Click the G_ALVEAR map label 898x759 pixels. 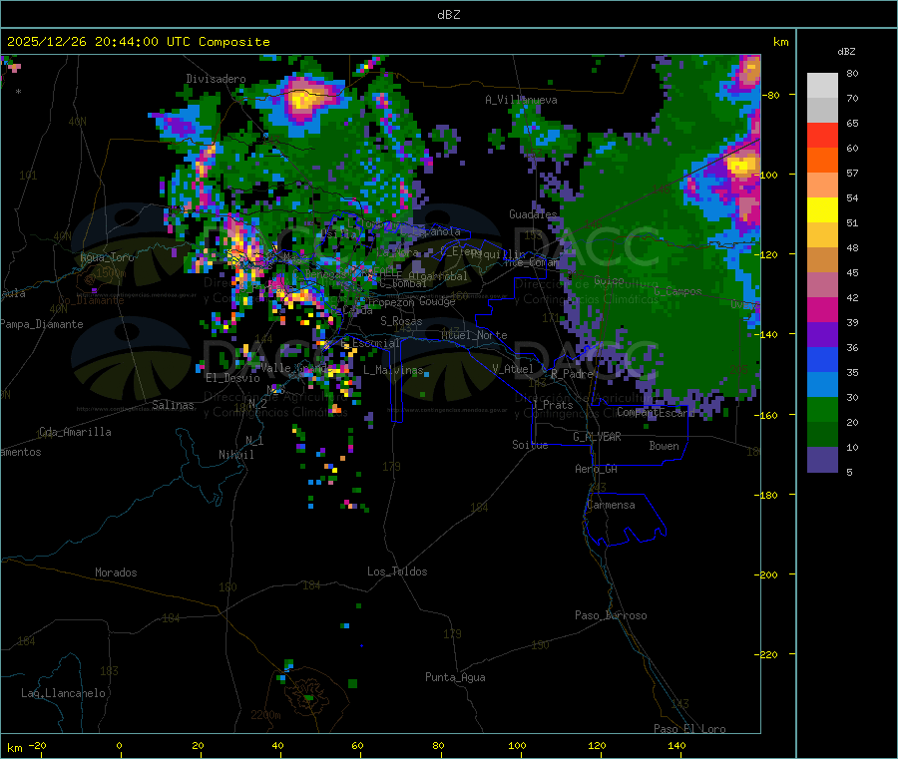point(597,437)
